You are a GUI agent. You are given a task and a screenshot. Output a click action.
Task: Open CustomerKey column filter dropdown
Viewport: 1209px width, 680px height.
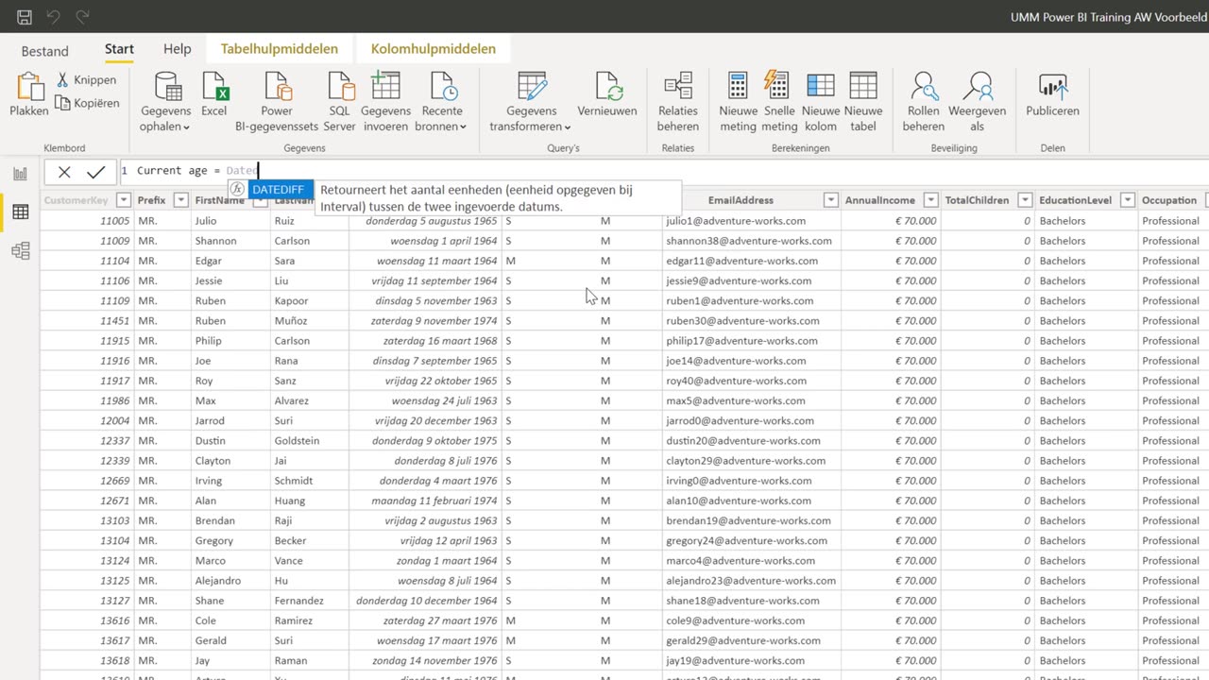124,200
